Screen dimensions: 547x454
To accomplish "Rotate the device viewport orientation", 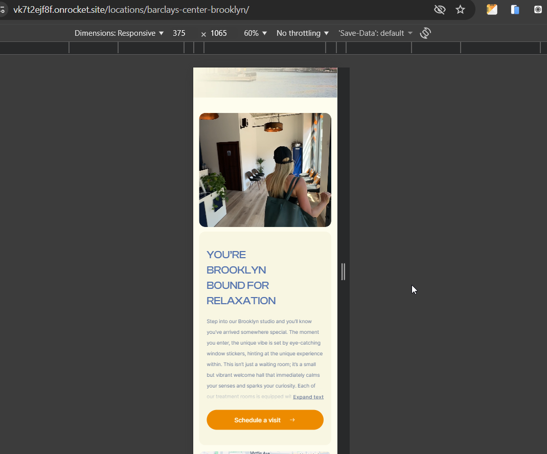I will (x=425, y=33).
